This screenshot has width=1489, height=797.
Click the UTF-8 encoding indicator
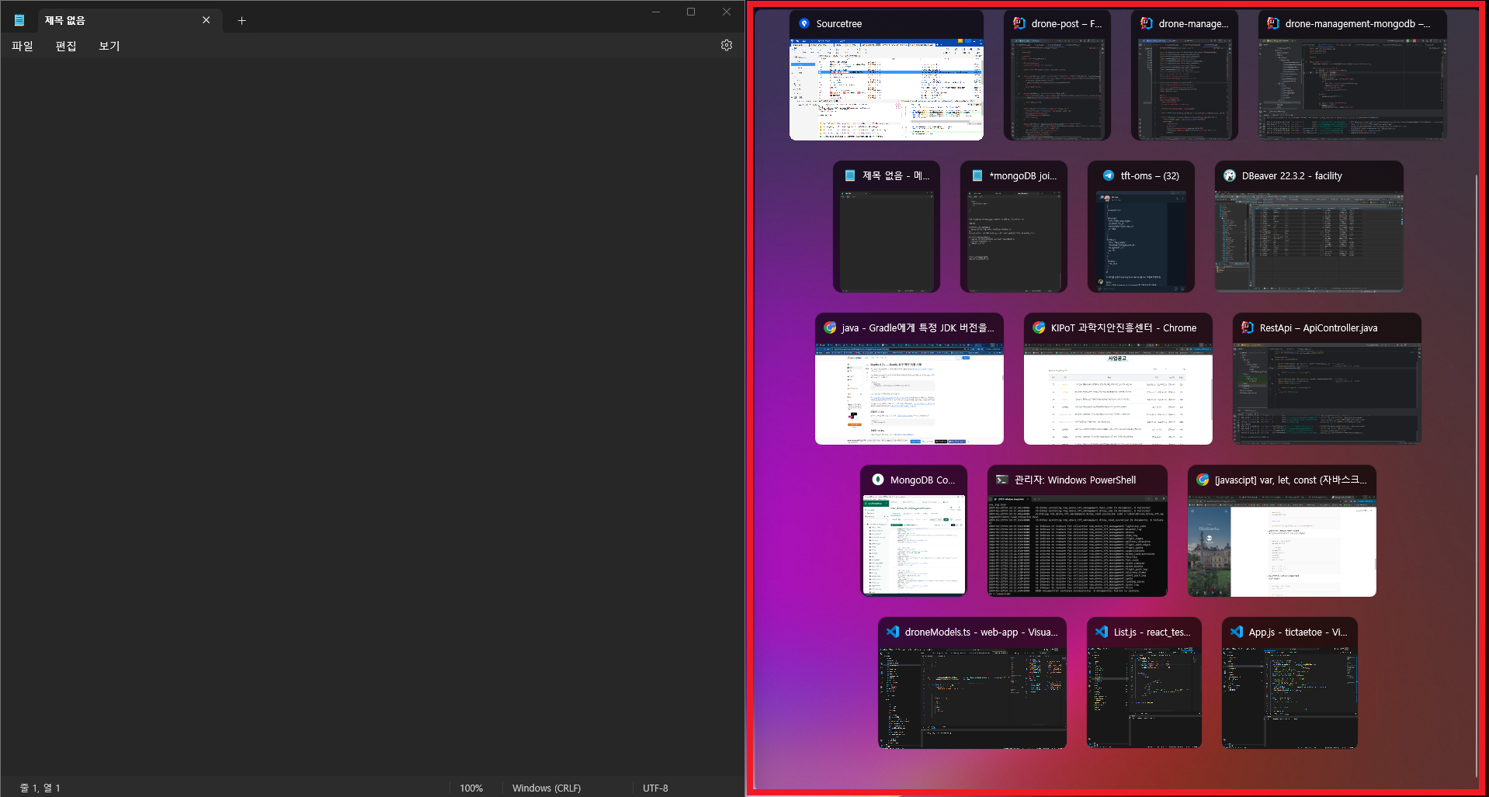click(x=655, y=788)
